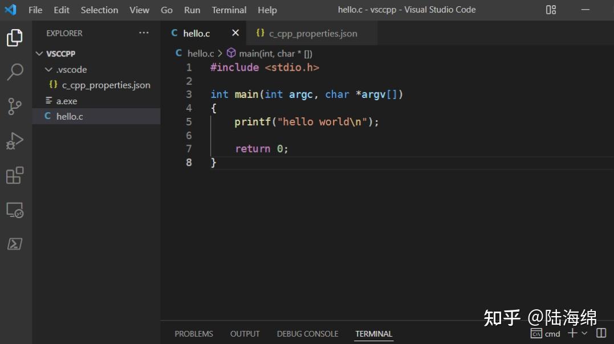Open the terminal icon at sidebar bottom
Screen dimensions: 614x344
15,244
